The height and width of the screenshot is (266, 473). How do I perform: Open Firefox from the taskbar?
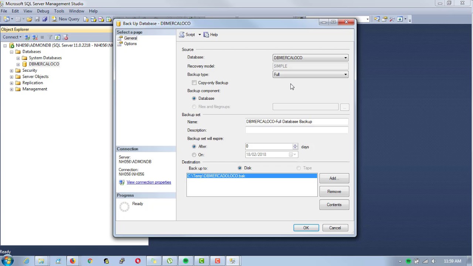coord(72,261)
